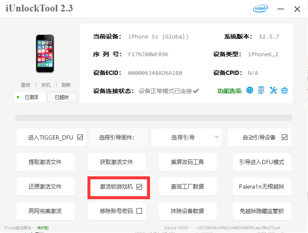This screenshot has width=308, height=233.
Task: Close the iUnlockTool window
Action: 297,9
